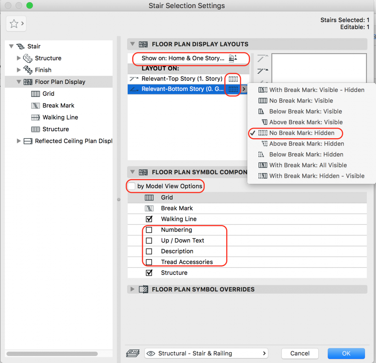The image size is (376, 363).
Task: Collapse the Floor Plan Display tree node
Action: click(19, 82)
